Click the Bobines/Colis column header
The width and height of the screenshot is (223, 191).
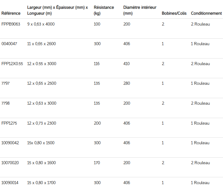point(174,13)
